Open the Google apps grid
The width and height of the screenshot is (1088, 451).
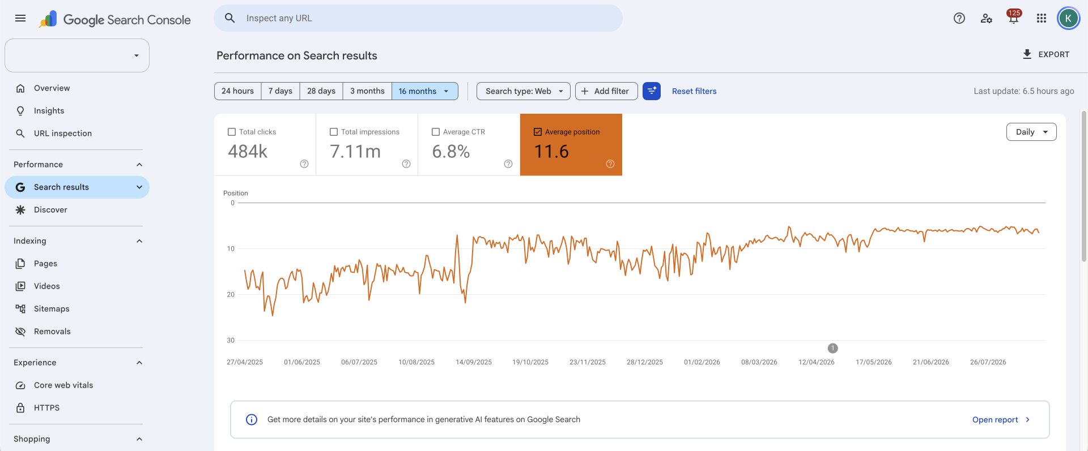(1042, 18)
